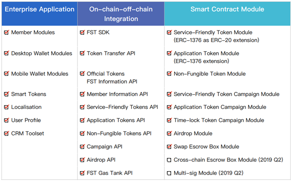Viewport: 293px width, 182px height.
Task: Toggle the Desktop Wallet Modules checkbox
Action: [7, 53]
